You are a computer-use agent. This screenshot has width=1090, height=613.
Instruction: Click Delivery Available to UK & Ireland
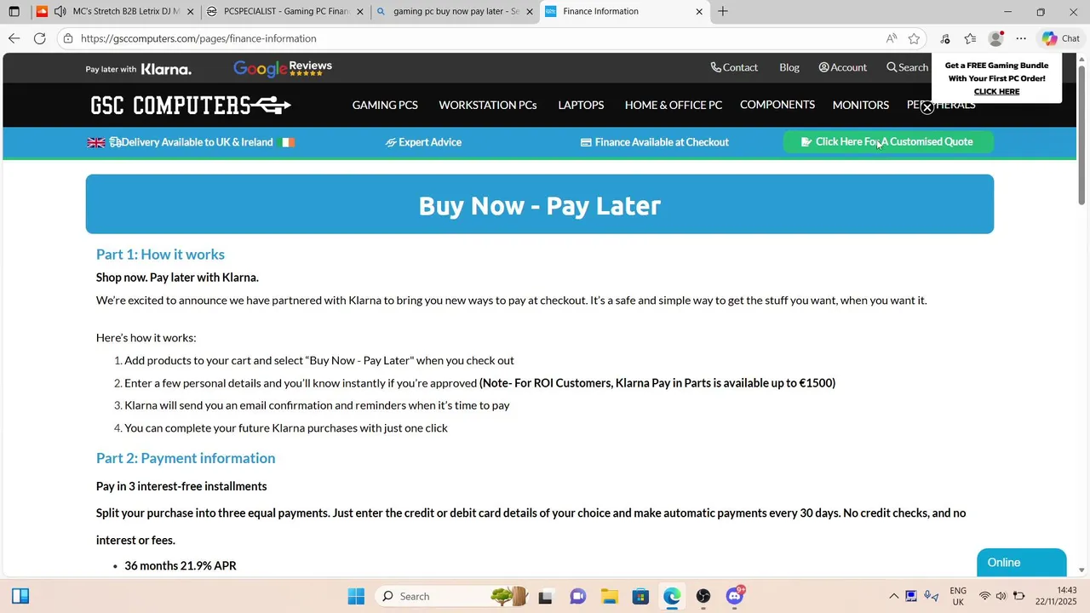(191, 142)
